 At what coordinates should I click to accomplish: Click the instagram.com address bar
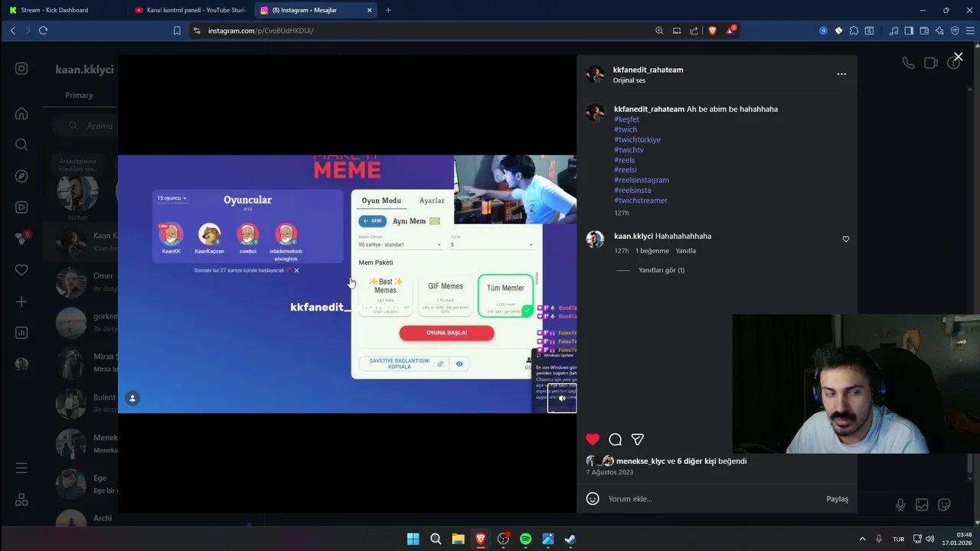421,31
